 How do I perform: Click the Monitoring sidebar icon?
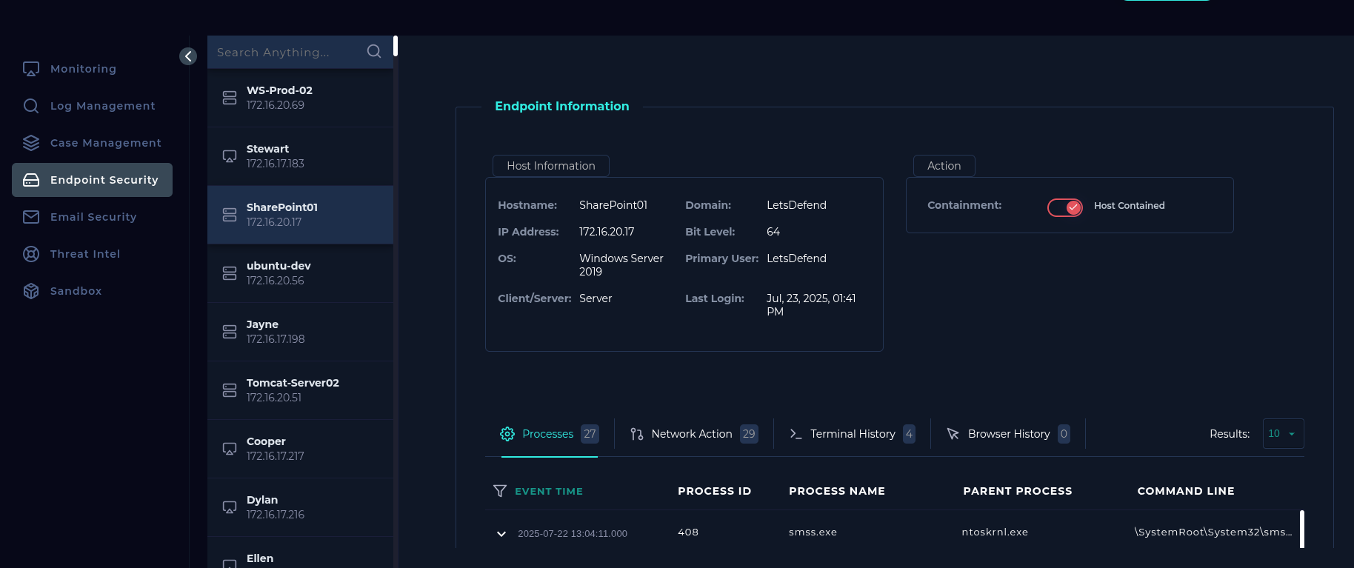31,69
